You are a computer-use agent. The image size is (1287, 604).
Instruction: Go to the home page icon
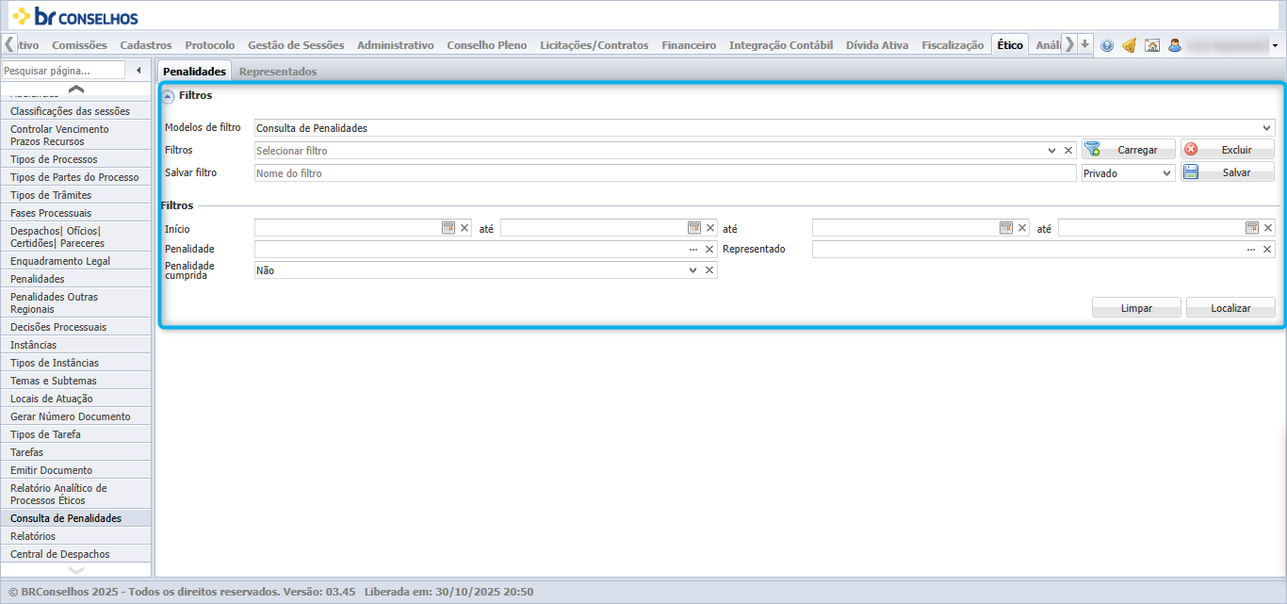pos(1152,45)
